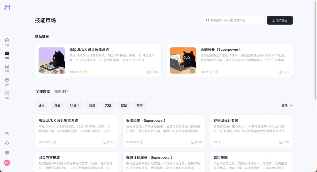Click the 上传技能包 button
The height and width of the screenshot is (172, 317).
point(280,20)
